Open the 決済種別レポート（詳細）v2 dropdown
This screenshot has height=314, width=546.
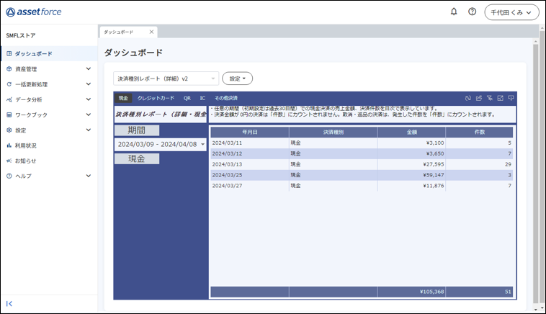(x=166, y=78)
